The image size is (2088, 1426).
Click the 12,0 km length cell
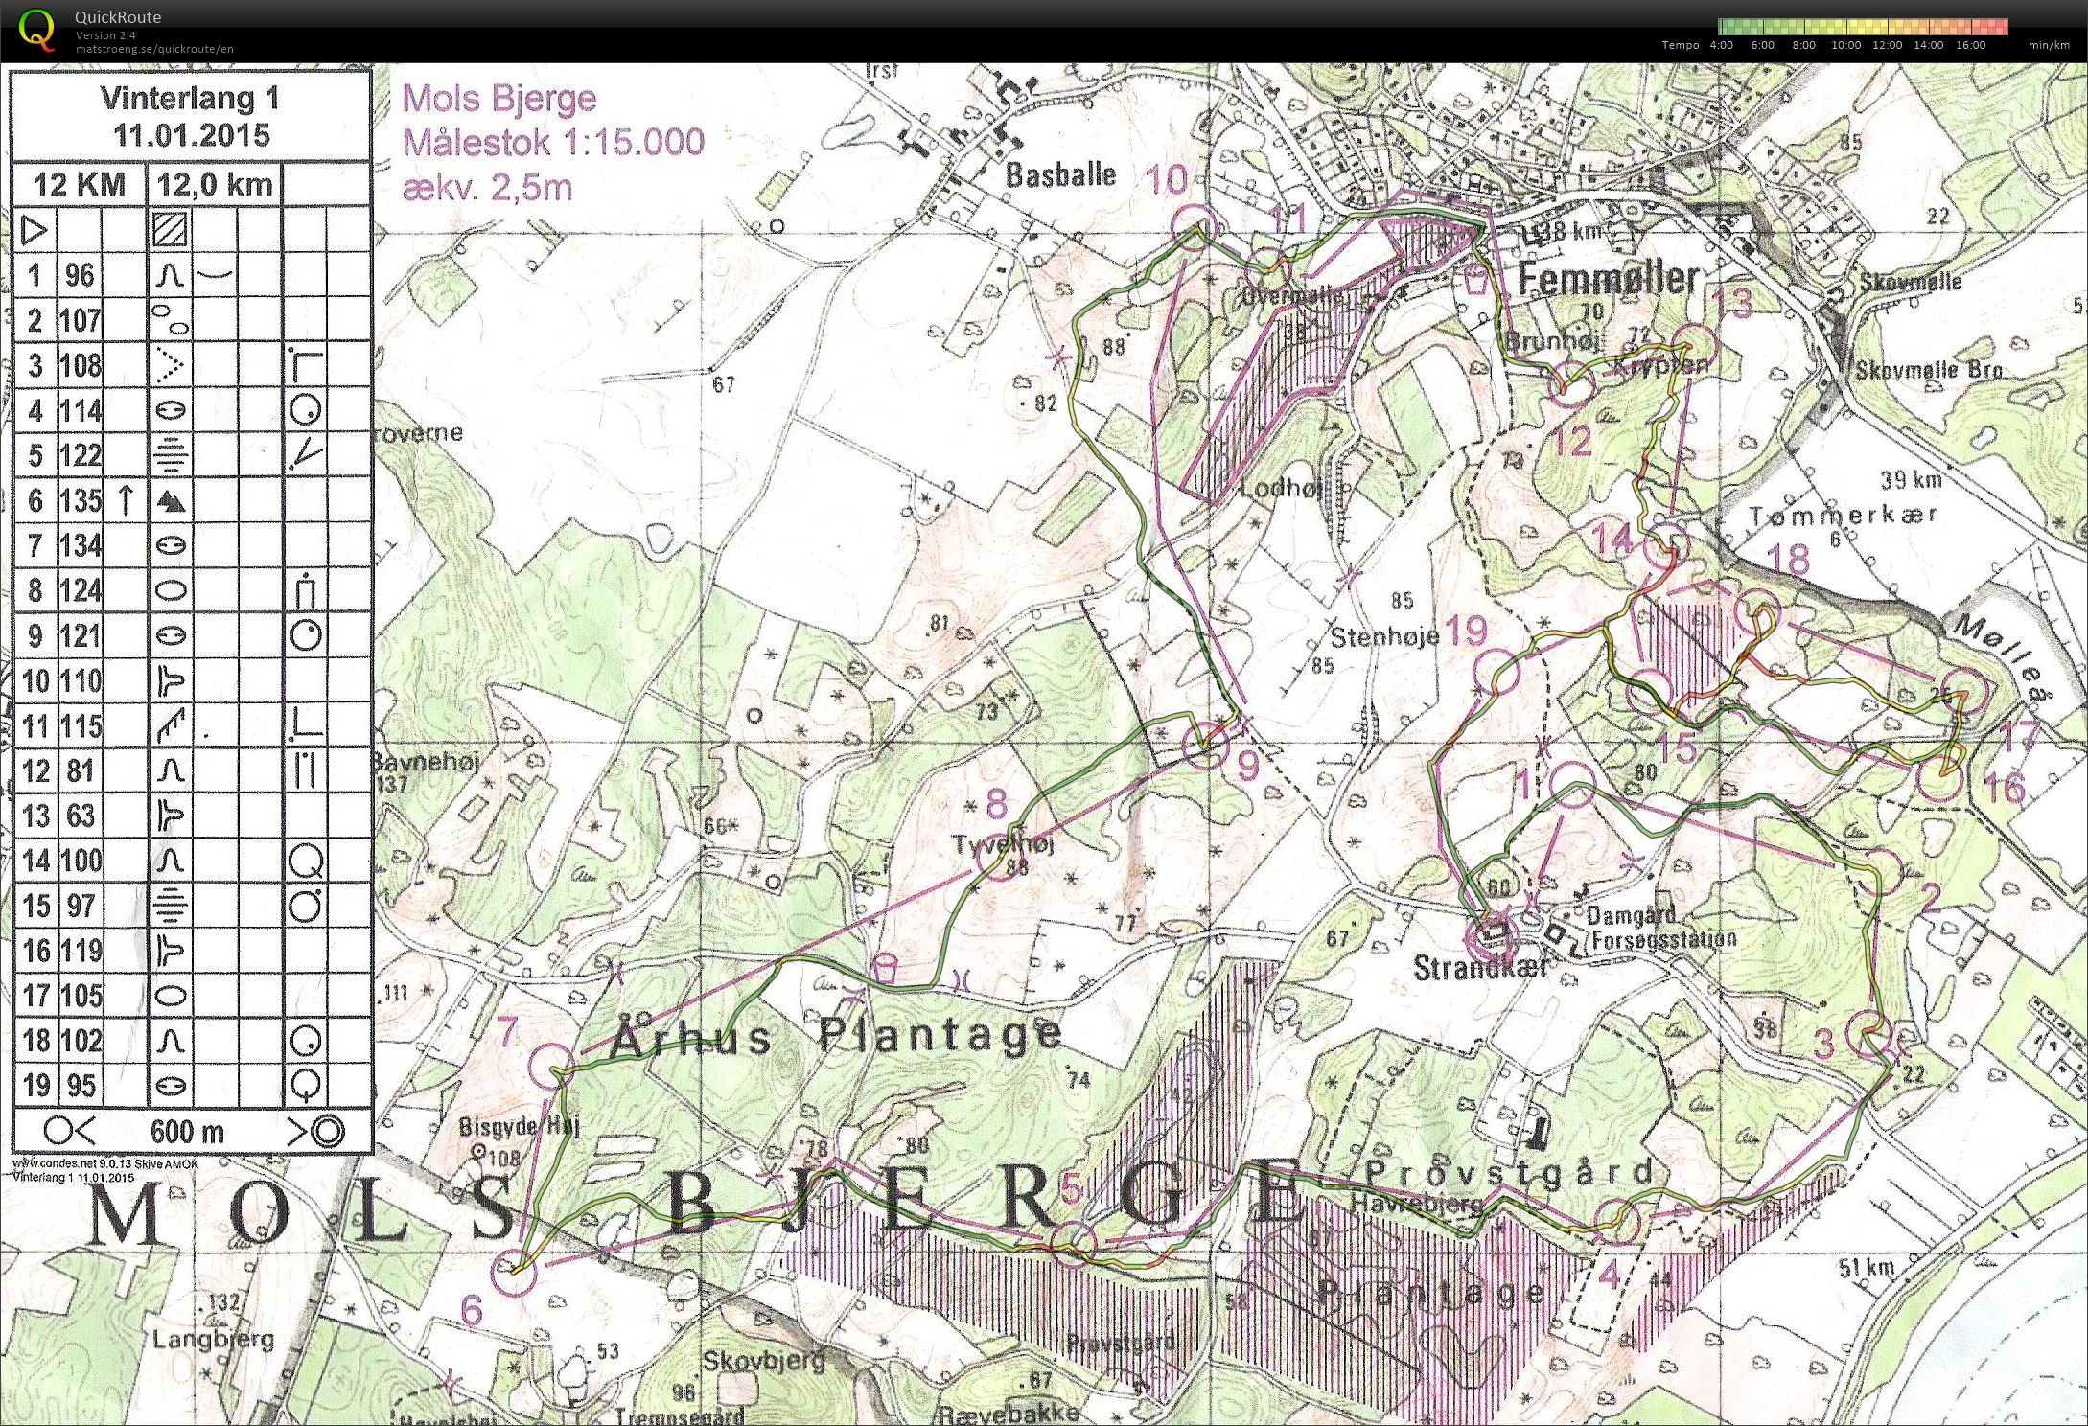[x=215, y=184]
